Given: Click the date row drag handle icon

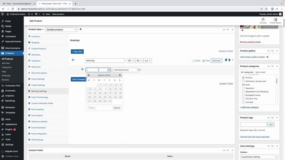Looking at the screenshot, I should [82, 69].
